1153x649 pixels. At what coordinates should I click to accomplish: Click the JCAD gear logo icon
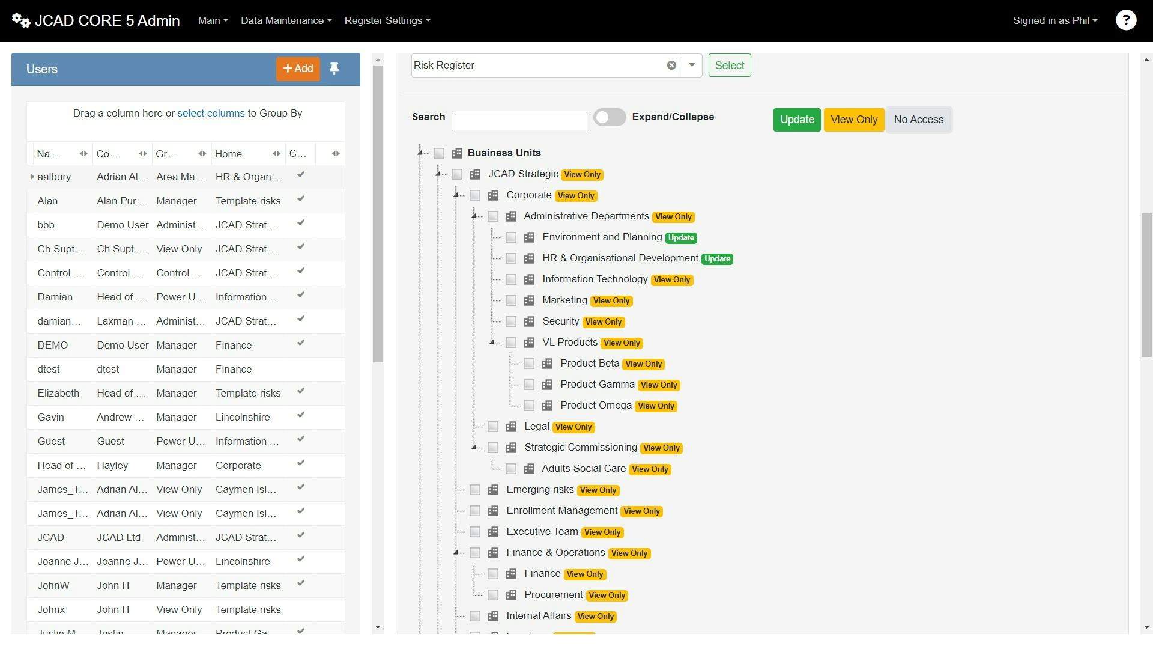coord(20,20)
